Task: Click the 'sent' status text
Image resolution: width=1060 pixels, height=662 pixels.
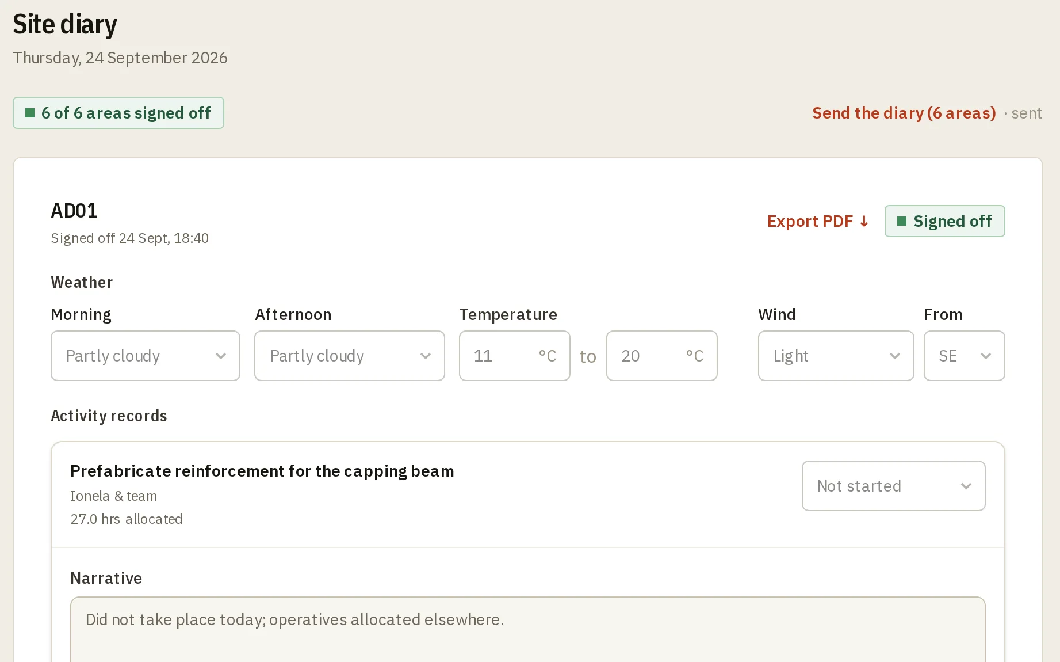Action: pyautogui.click(x=1027, y=113)
